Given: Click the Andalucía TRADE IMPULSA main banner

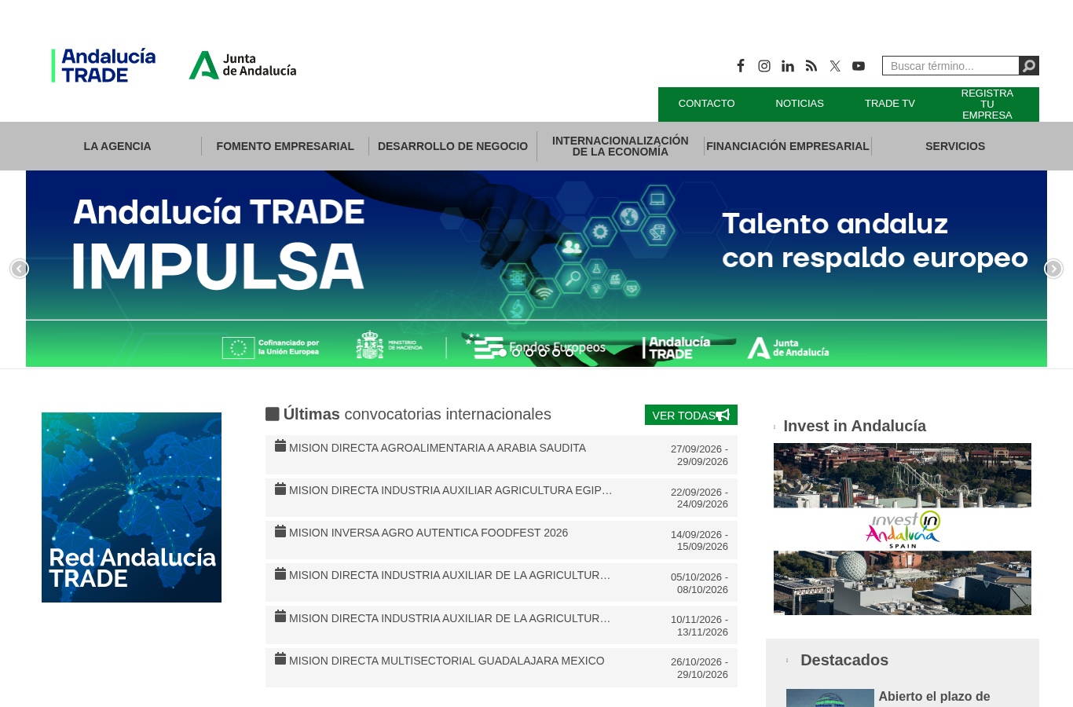Looking at the screenshot, I should tap(536, 269).
